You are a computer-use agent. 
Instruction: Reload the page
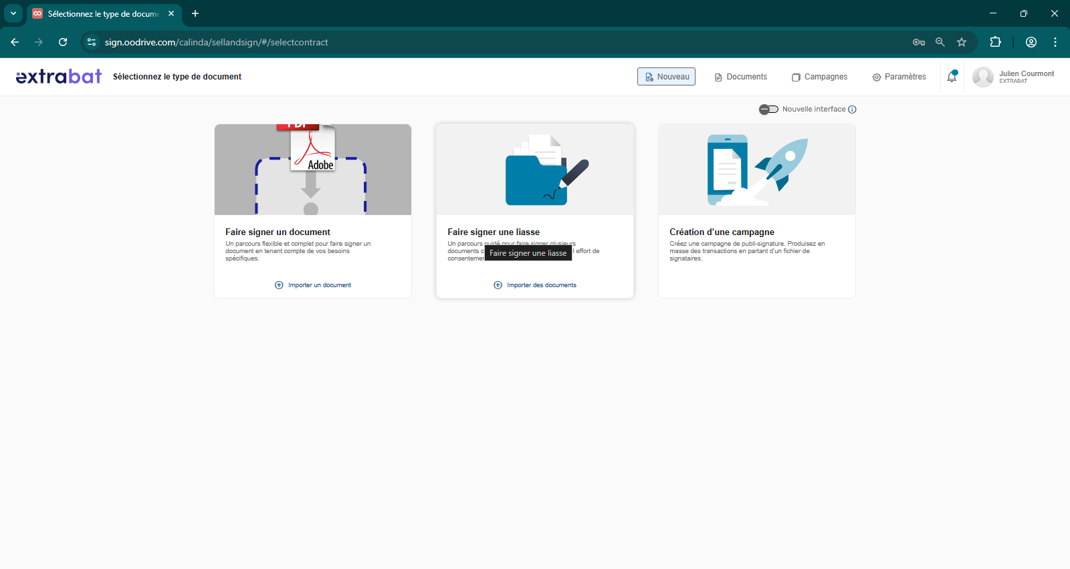pyautogui.click(x=63, y=42)
